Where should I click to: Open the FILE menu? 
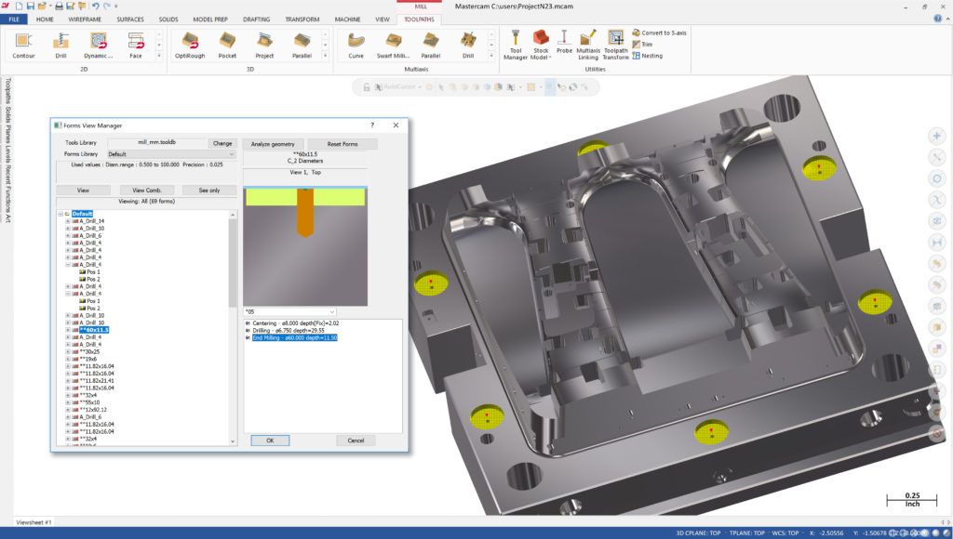(14, 19)
